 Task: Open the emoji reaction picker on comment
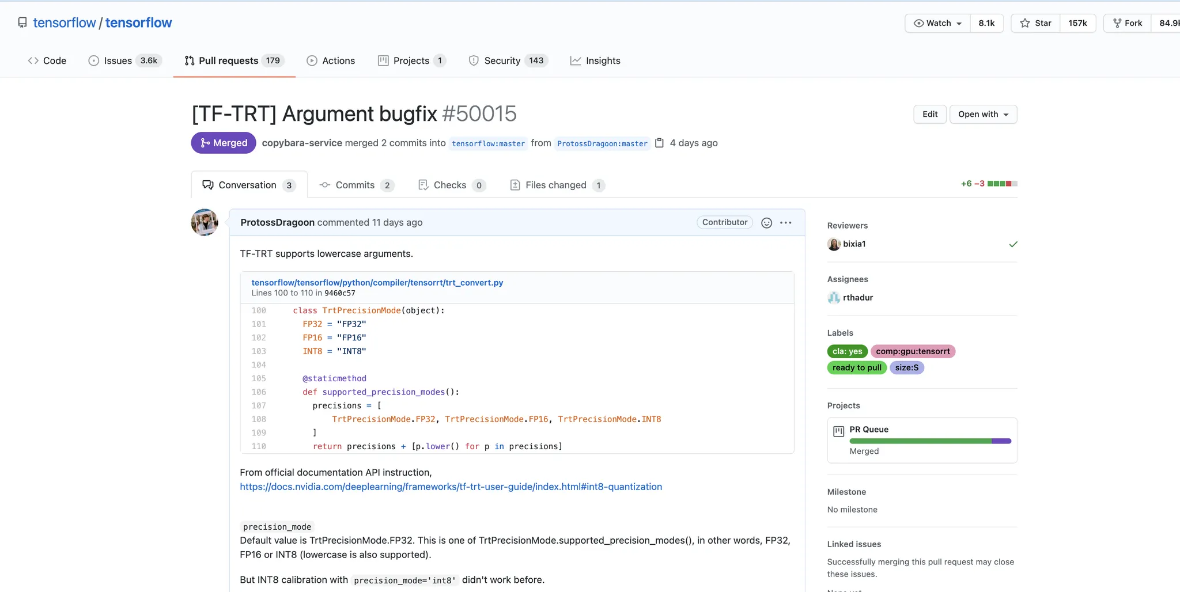(766, 223)
